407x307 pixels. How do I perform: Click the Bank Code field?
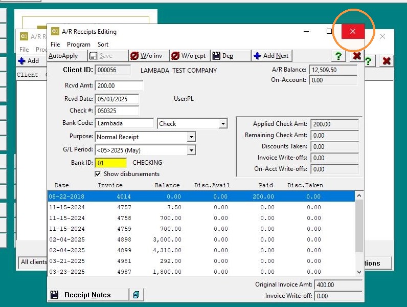124,123
